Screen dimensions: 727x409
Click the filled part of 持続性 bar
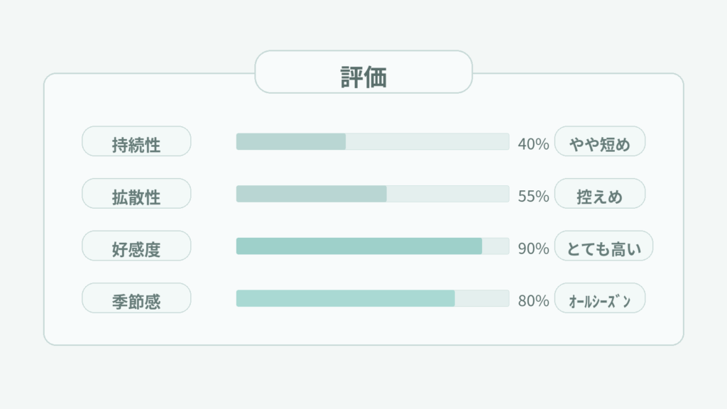(291, 141)
